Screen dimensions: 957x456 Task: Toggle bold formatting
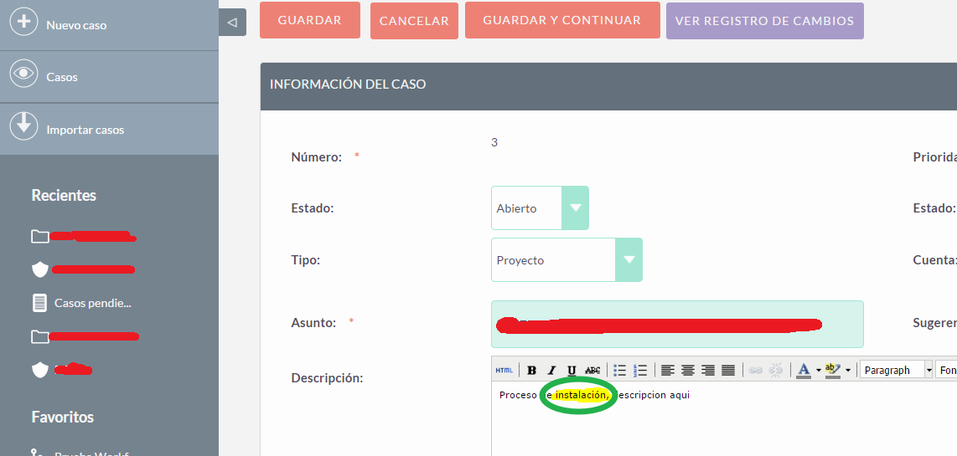(x=531, y=370)
